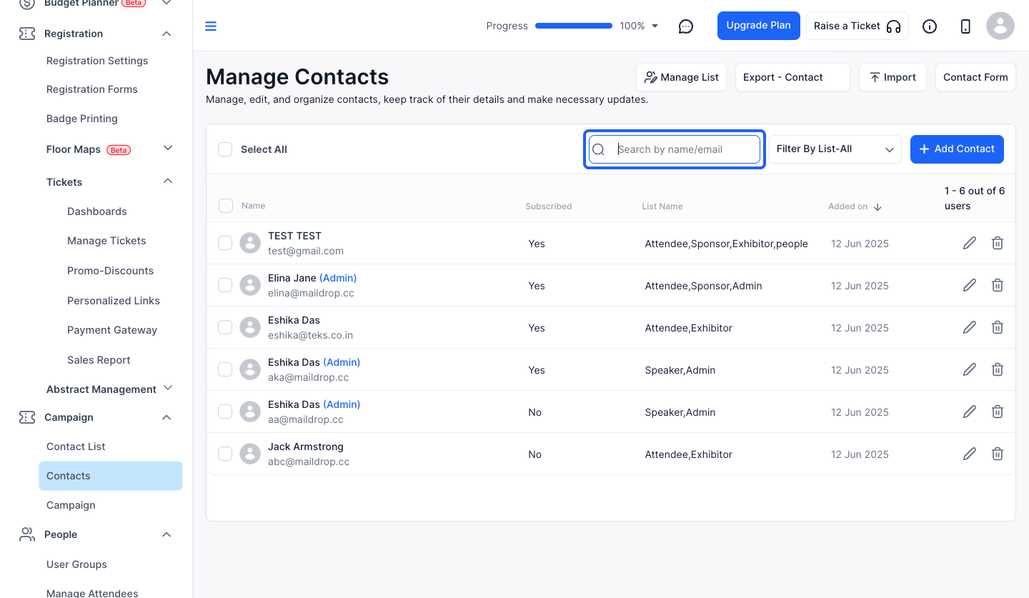Screen dimensions: 1029x598
Task: Open the Progress 100% dropdown arrow
Action: click(655, 26)
